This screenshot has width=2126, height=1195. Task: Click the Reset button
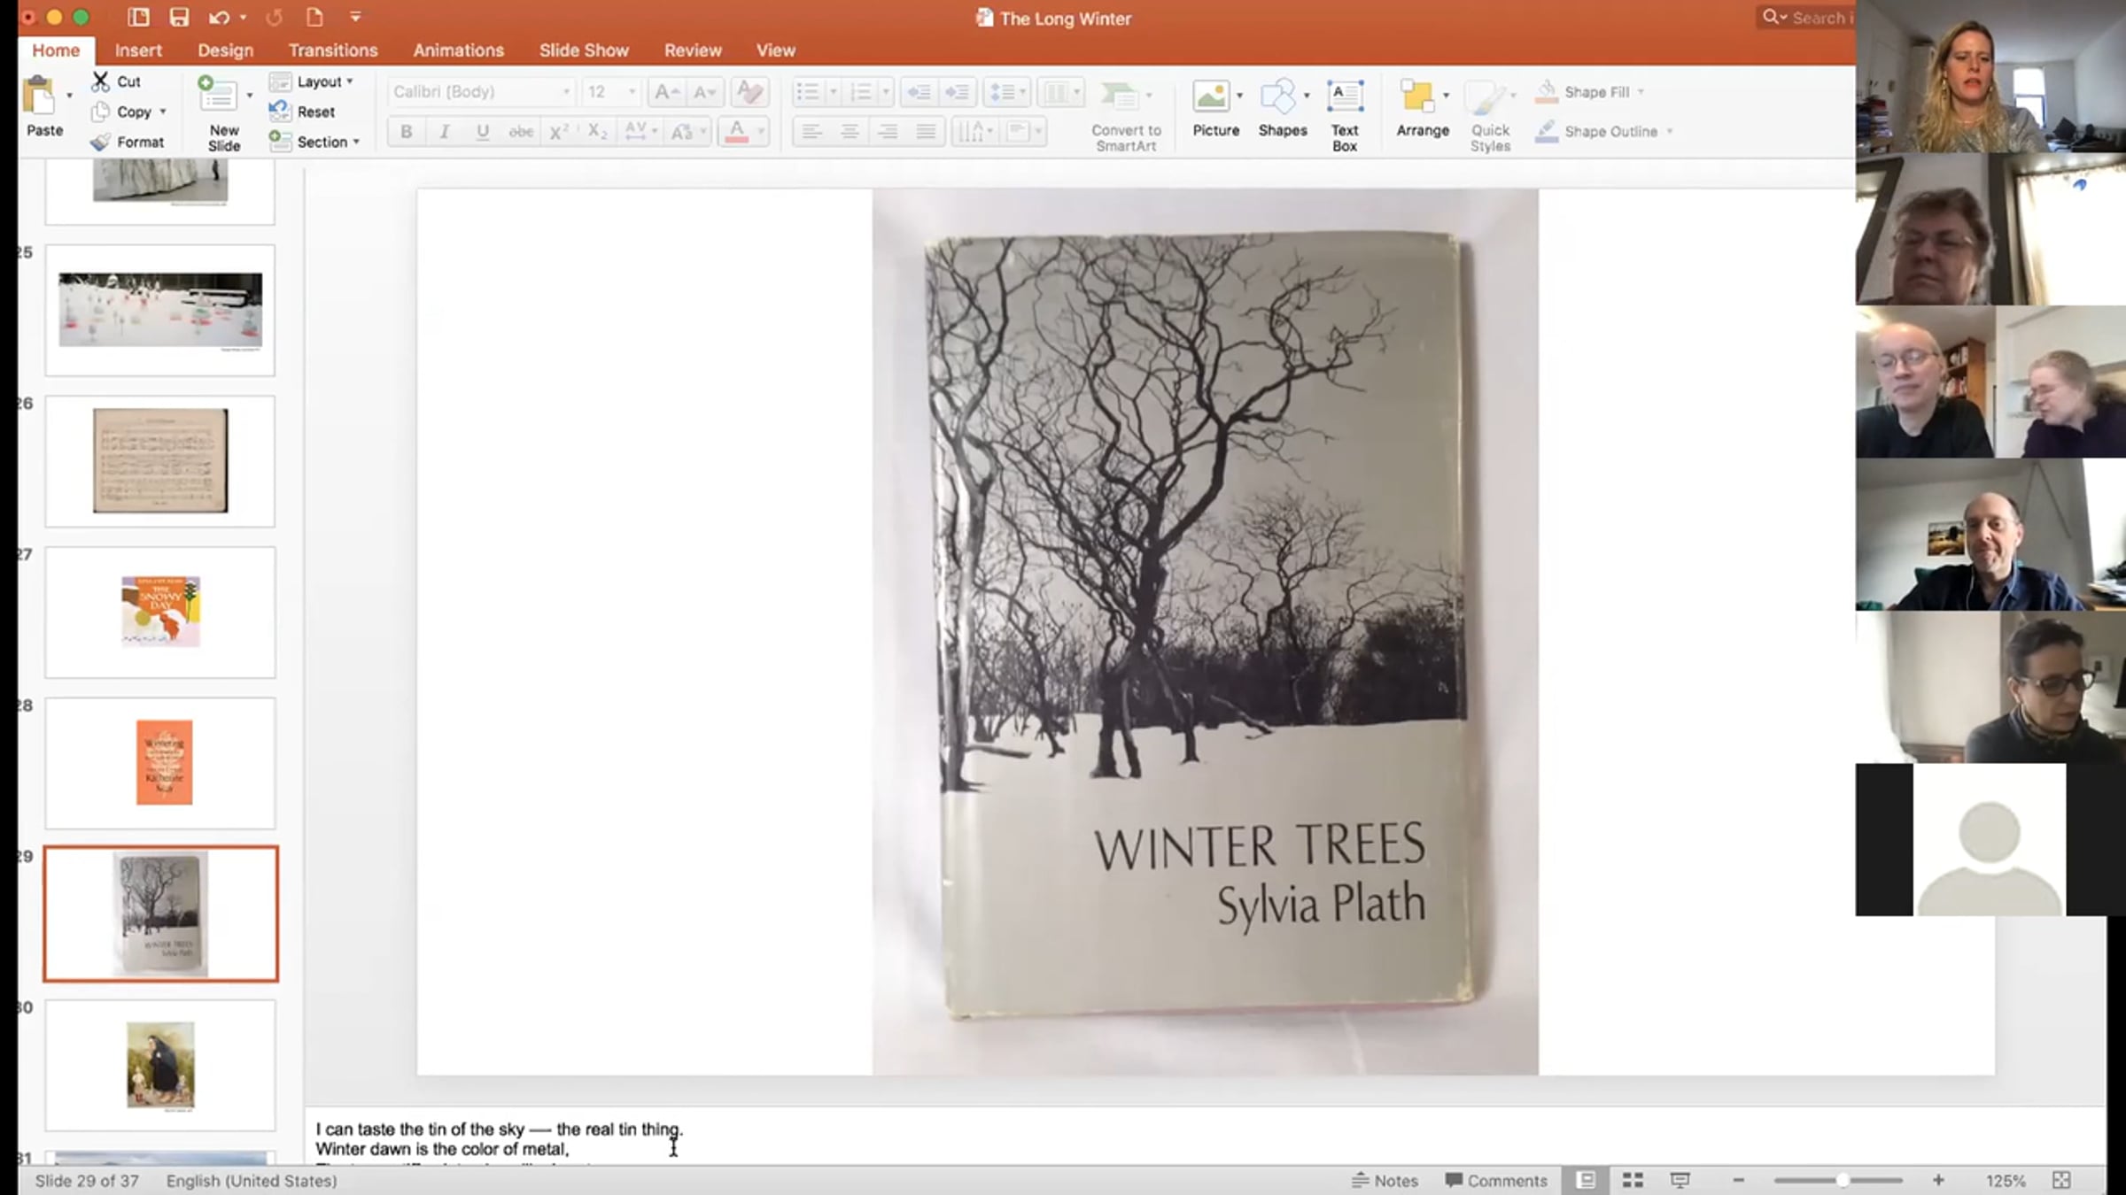point(314,112)
